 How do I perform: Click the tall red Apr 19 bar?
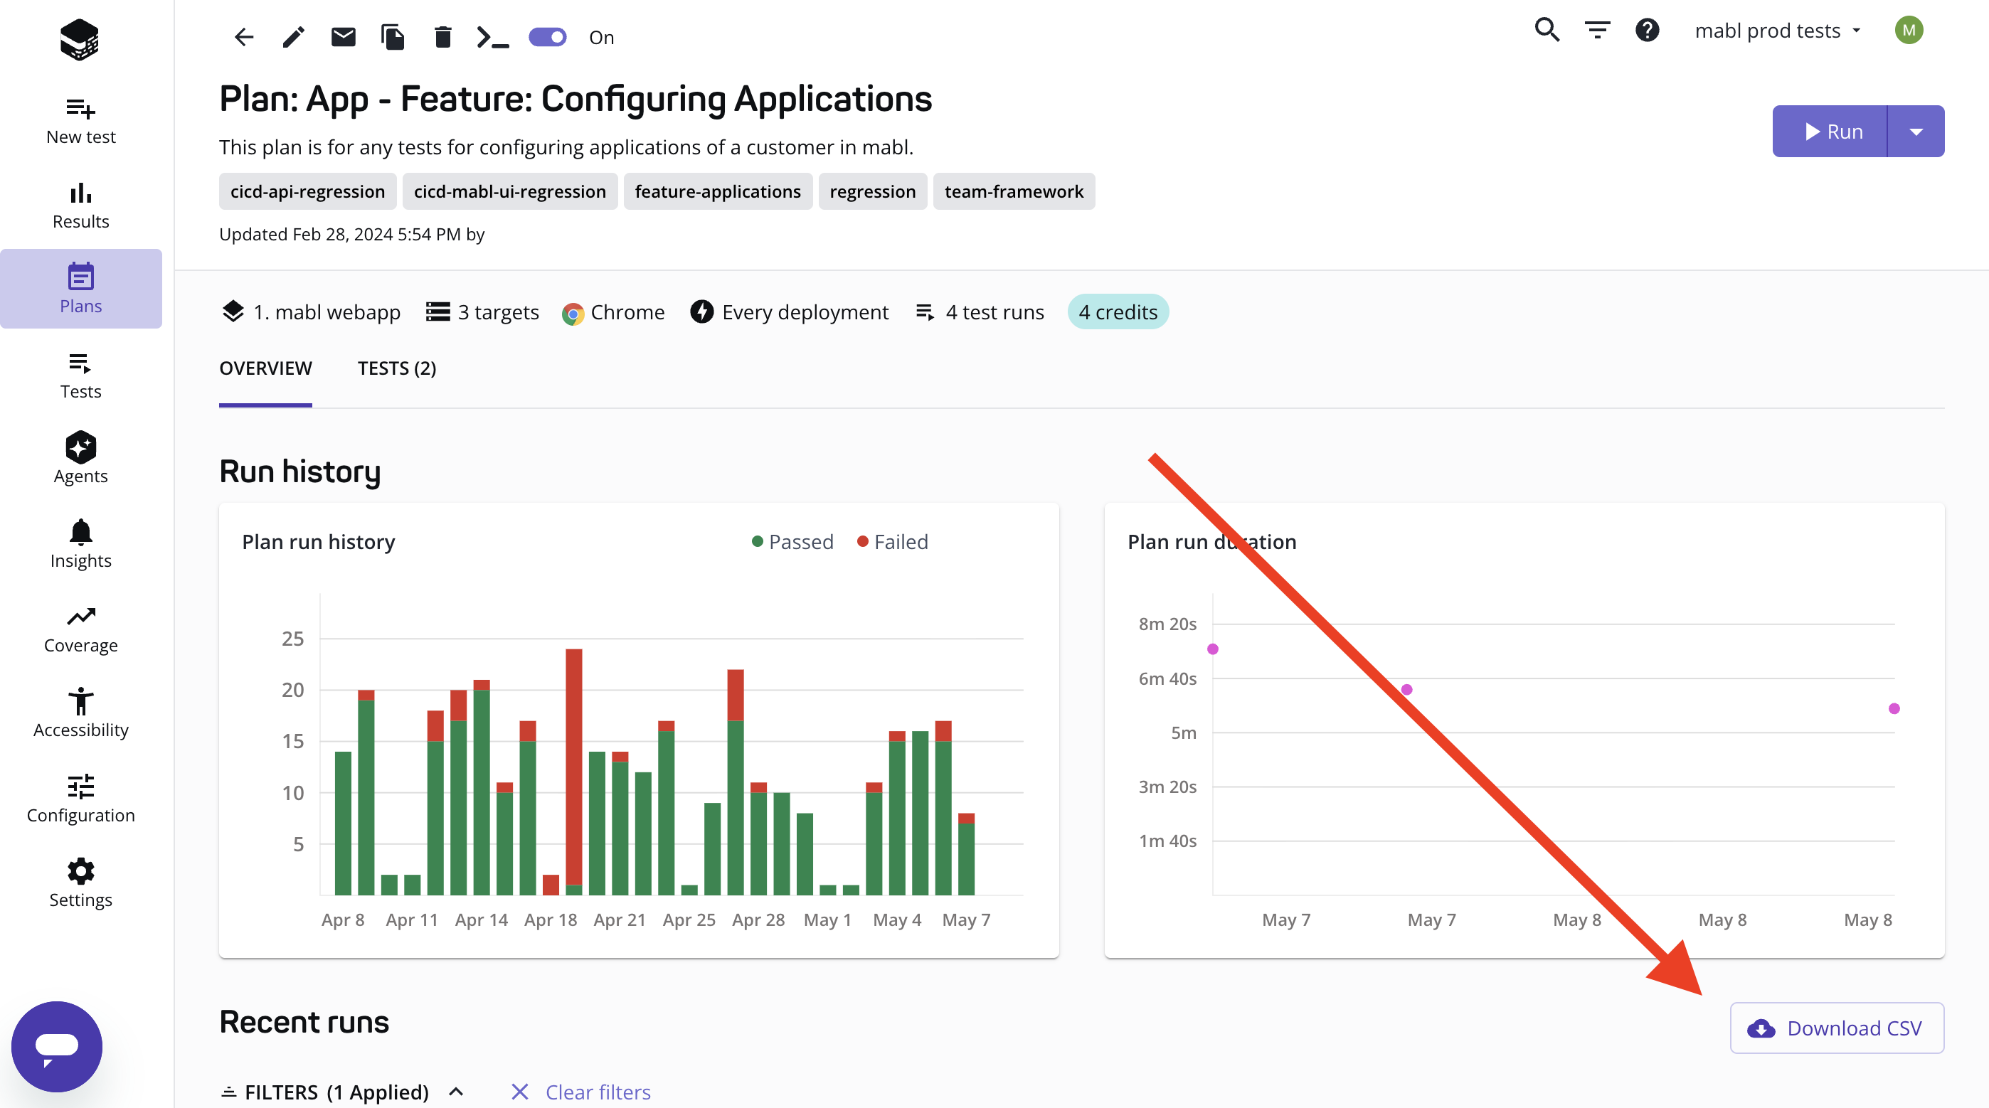[573, 766]
